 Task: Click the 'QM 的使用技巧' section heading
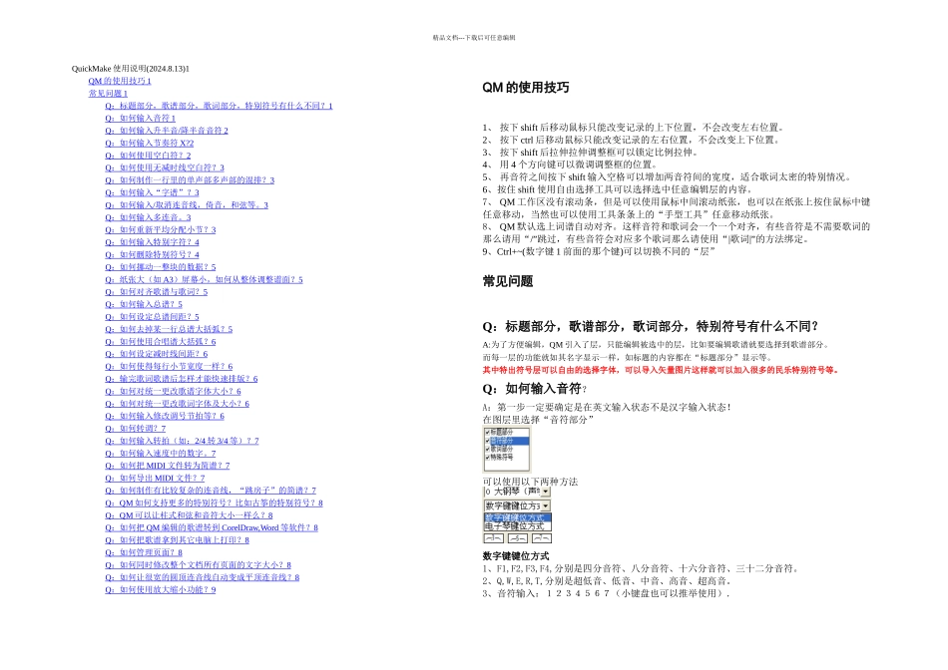(x=525, y=87)
